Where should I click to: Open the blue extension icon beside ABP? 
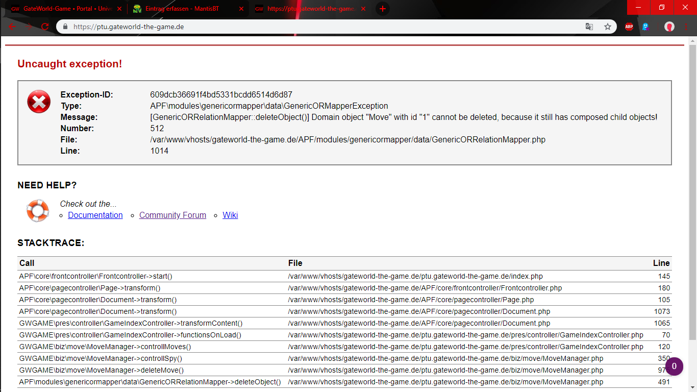645,27
